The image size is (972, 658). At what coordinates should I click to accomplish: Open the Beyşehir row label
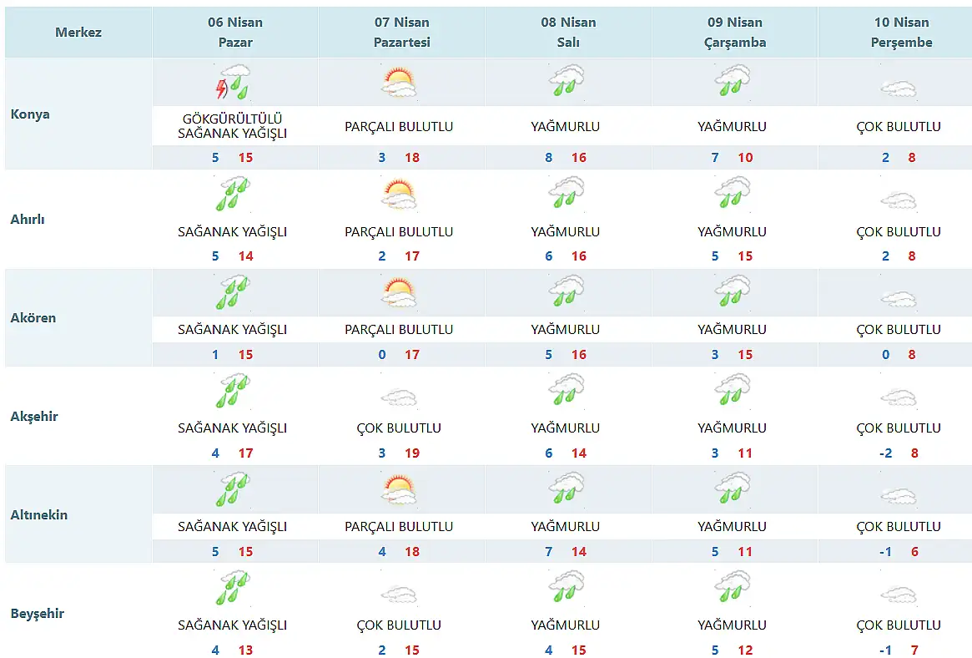click(37, 614)
